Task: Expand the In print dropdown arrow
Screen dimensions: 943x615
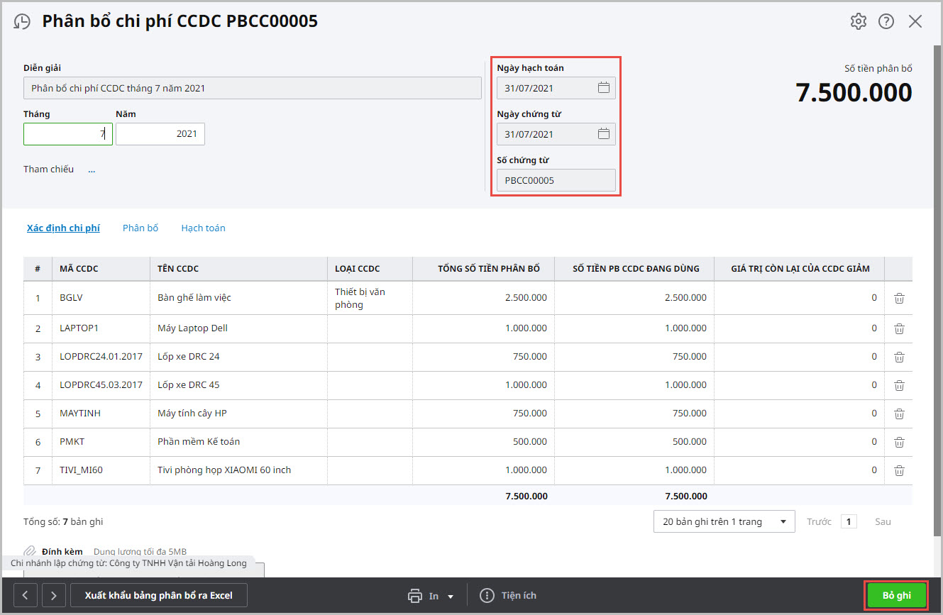Action: 451,597
